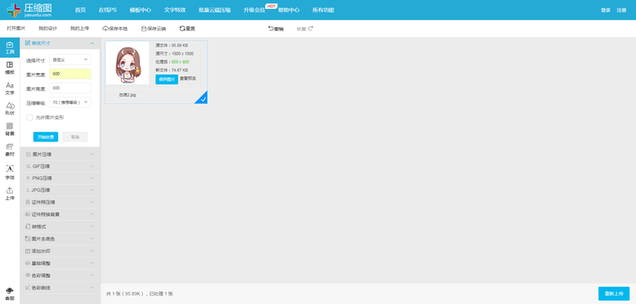Click the 保存本地 save local cloud icon

[106, 29]
